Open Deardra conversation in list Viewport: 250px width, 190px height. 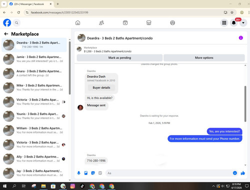point(34,44)
